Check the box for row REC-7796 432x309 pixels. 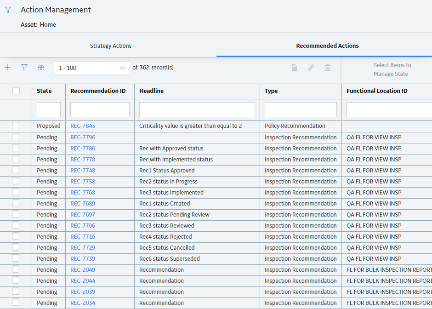(16, 137)
